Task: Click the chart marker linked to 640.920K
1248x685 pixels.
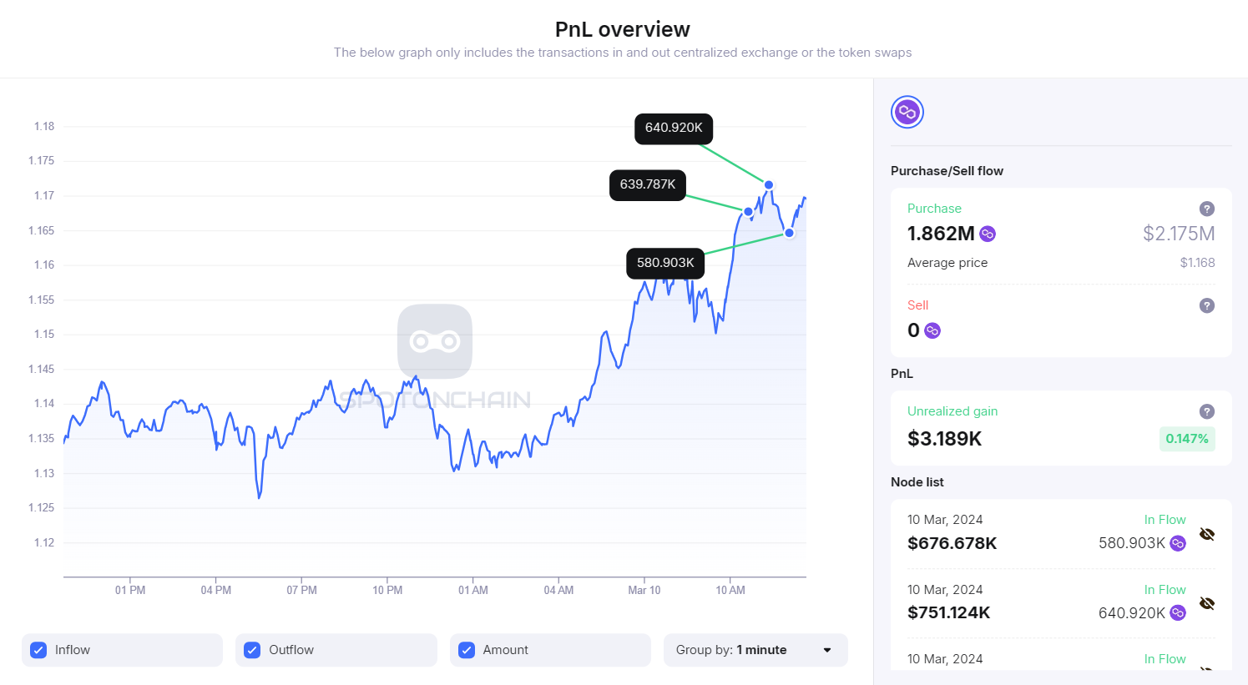Action: (x=769, y=184)
